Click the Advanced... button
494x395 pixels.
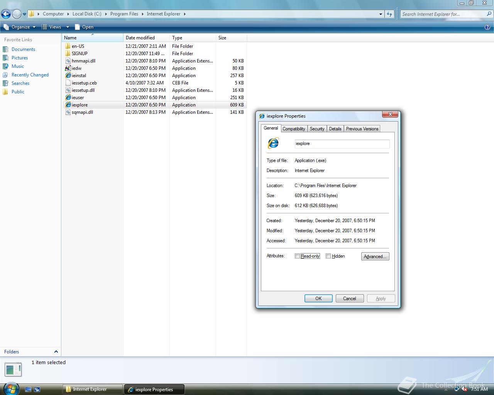pos(375,257)
